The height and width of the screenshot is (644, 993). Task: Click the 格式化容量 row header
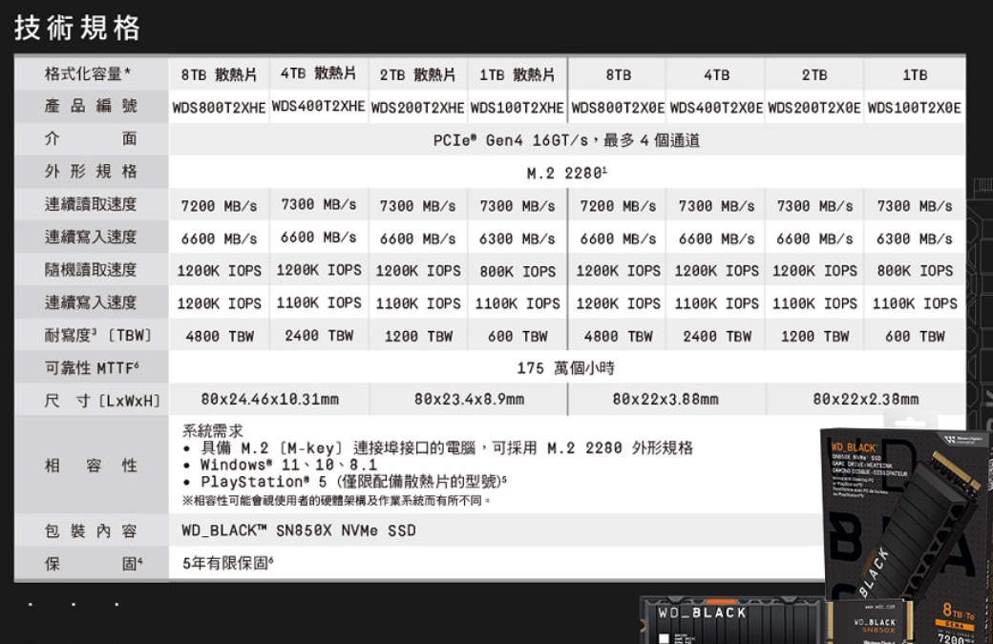click(88, 74)
